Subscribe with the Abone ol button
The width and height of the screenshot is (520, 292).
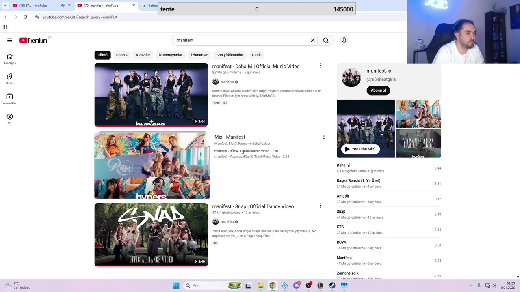(378, 90)
